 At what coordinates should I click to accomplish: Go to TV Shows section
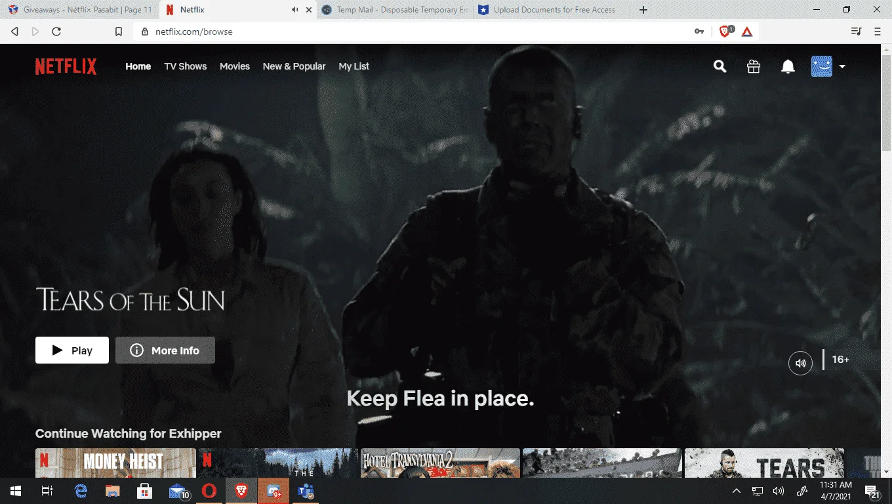(186, 66)
